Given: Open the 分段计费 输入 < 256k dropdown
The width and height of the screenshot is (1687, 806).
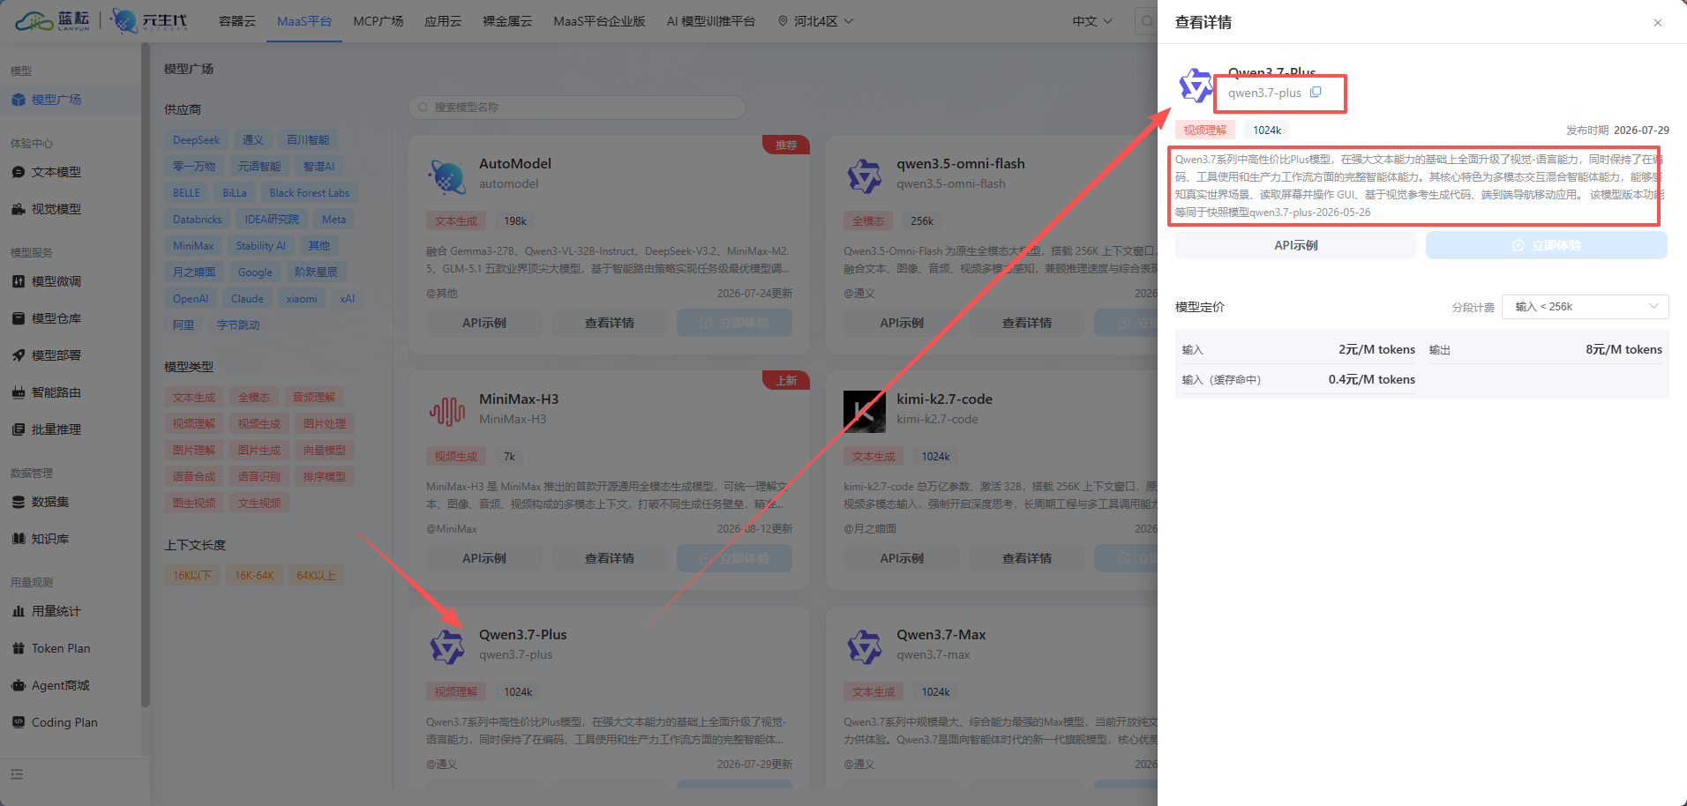Looking at the screenshot, I should [x=1585, y=307].
